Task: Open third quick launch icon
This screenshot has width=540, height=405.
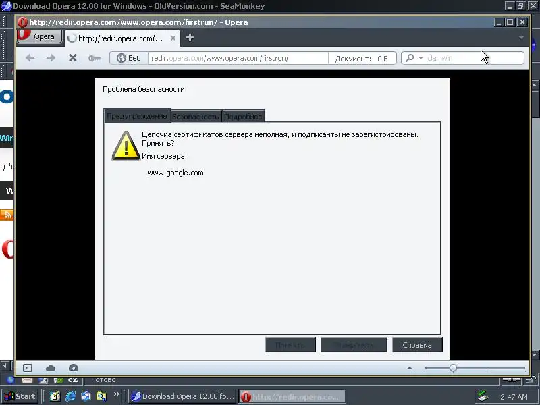Action: [x=86, y=396]
